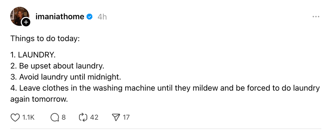Screen dimensions: 332x137
Task: Share the post with the paper-plane icon
Action: tap(116, 117)
